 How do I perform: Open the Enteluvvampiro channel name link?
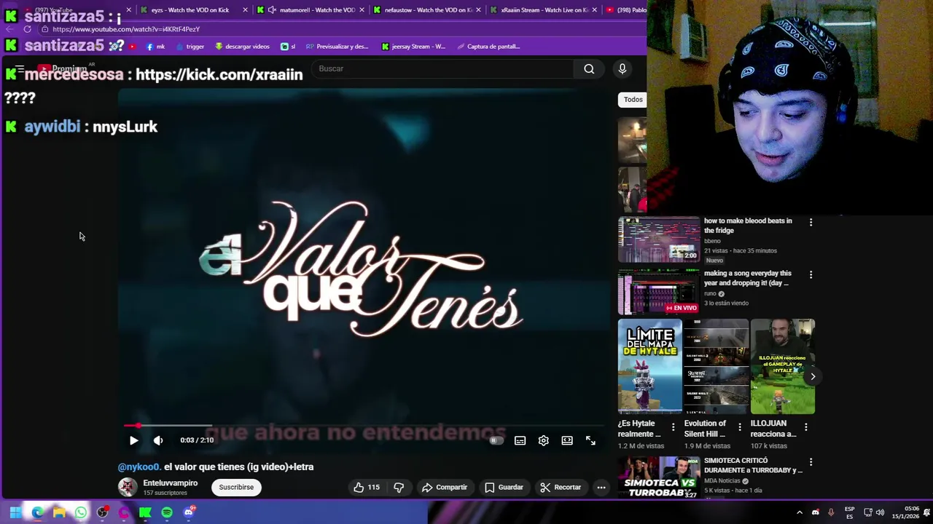pos(170,483)
